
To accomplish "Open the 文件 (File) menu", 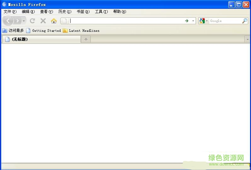I will tap(10, 12).
